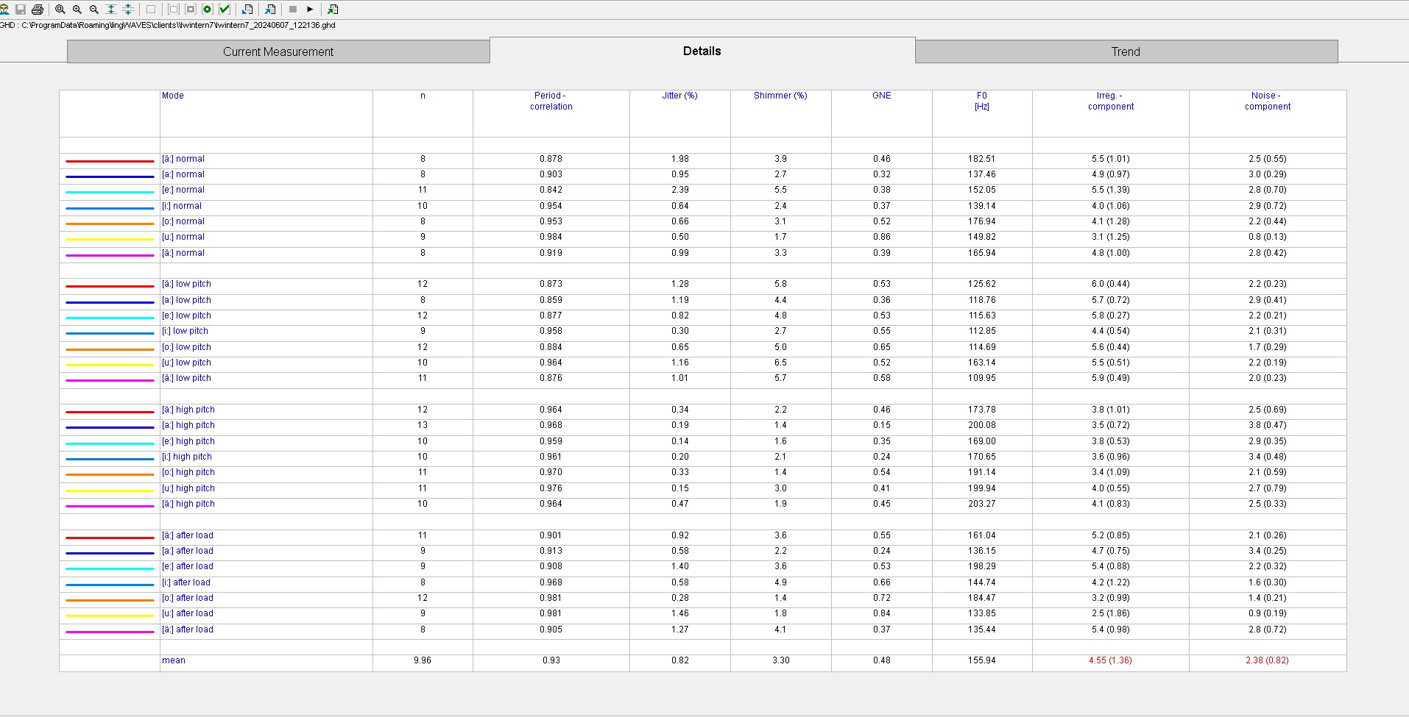The width and height of the screenshot is (1409, 717).
Task: Select the [e:] high pitch row label
Action: tap(188, 441)
